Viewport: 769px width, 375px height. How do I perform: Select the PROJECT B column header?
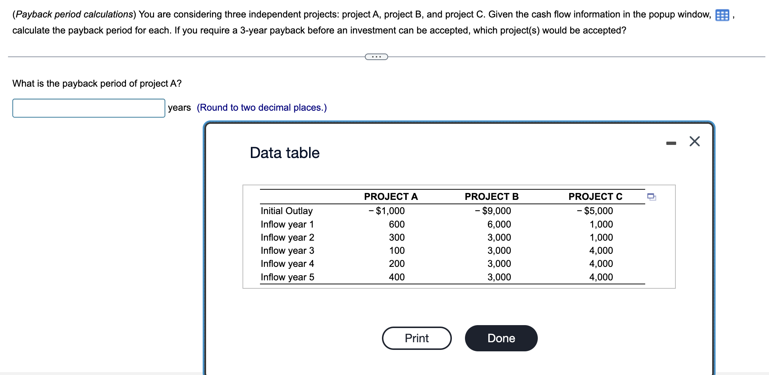pos(492,196)
